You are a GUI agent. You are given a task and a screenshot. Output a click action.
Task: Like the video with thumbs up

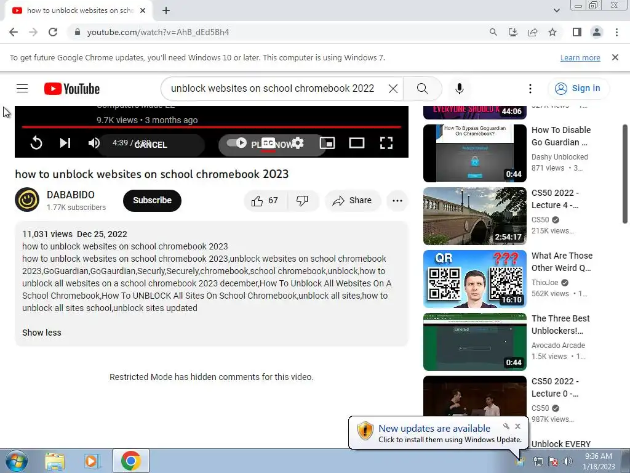[265, 200]
